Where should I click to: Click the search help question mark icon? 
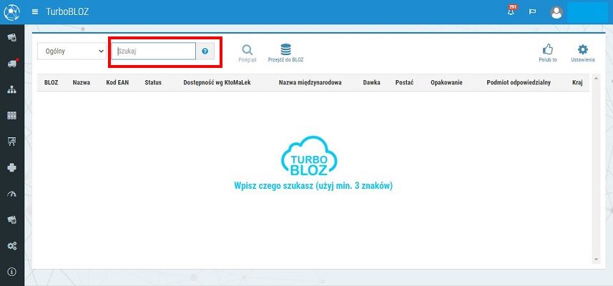click(x=205, y=51)
